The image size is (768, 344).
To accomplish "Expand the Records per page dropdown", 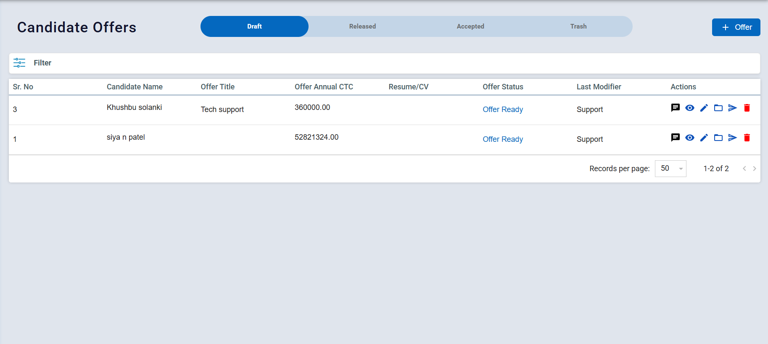I will click(x=670, y=169).
